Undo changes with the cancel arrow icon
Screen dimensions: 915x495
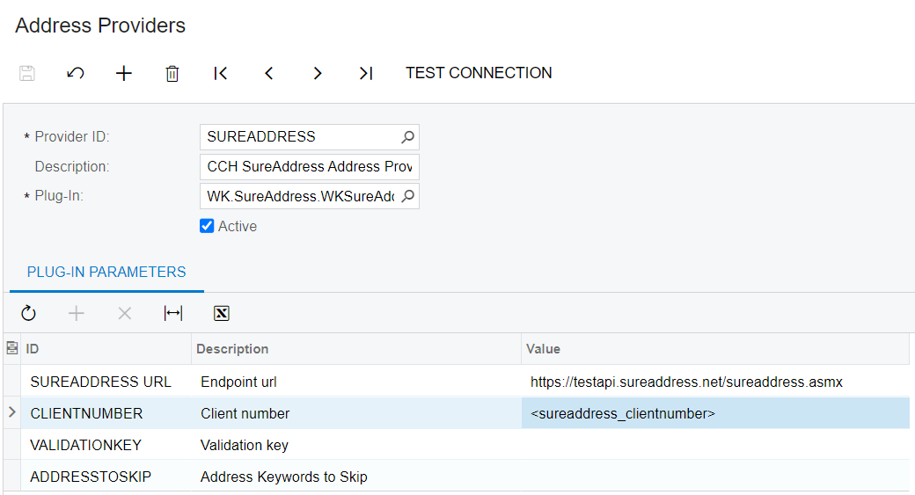coord(76,74)
